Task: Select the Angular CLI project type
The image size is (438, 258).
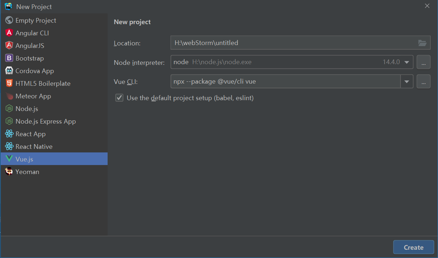Action: click(x=54, y=33)
